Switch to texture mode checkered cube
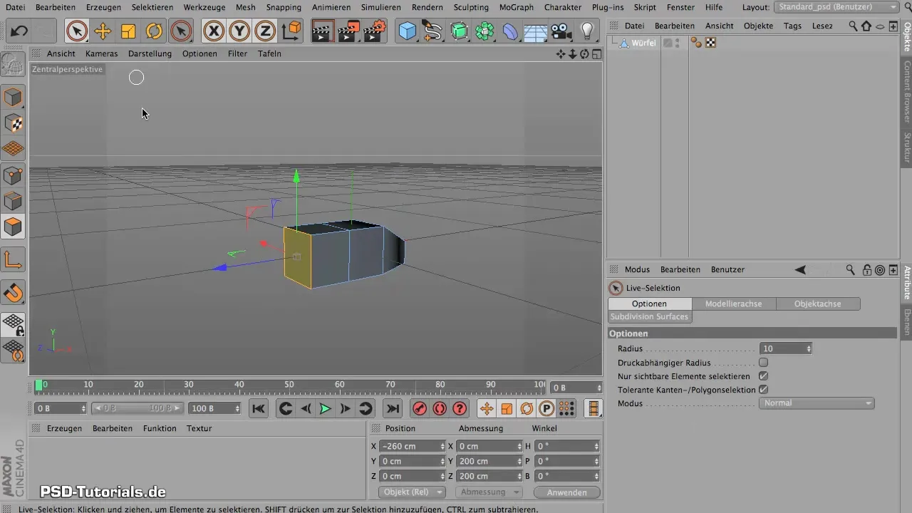Viewport: 912px width, 513px height. (14, 123)
